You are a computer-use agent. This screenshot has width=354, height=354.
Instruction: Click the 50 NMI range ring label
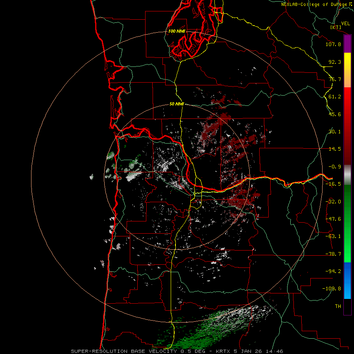[177, 104]
